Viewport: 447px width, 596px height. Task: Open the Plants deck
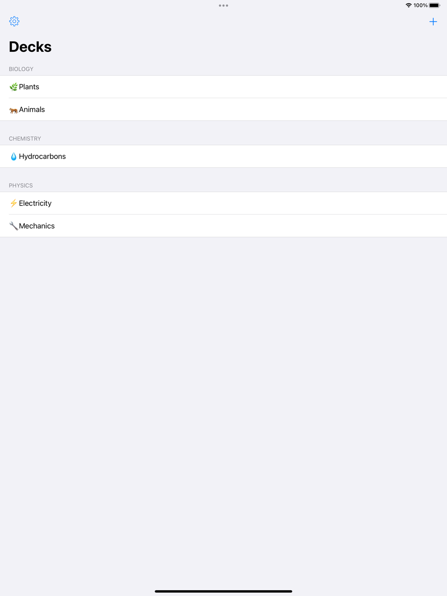[223, 87]
